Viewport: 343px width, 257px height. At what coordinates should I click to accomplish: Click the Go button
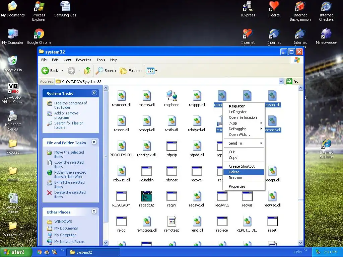(x=292, y=81)
